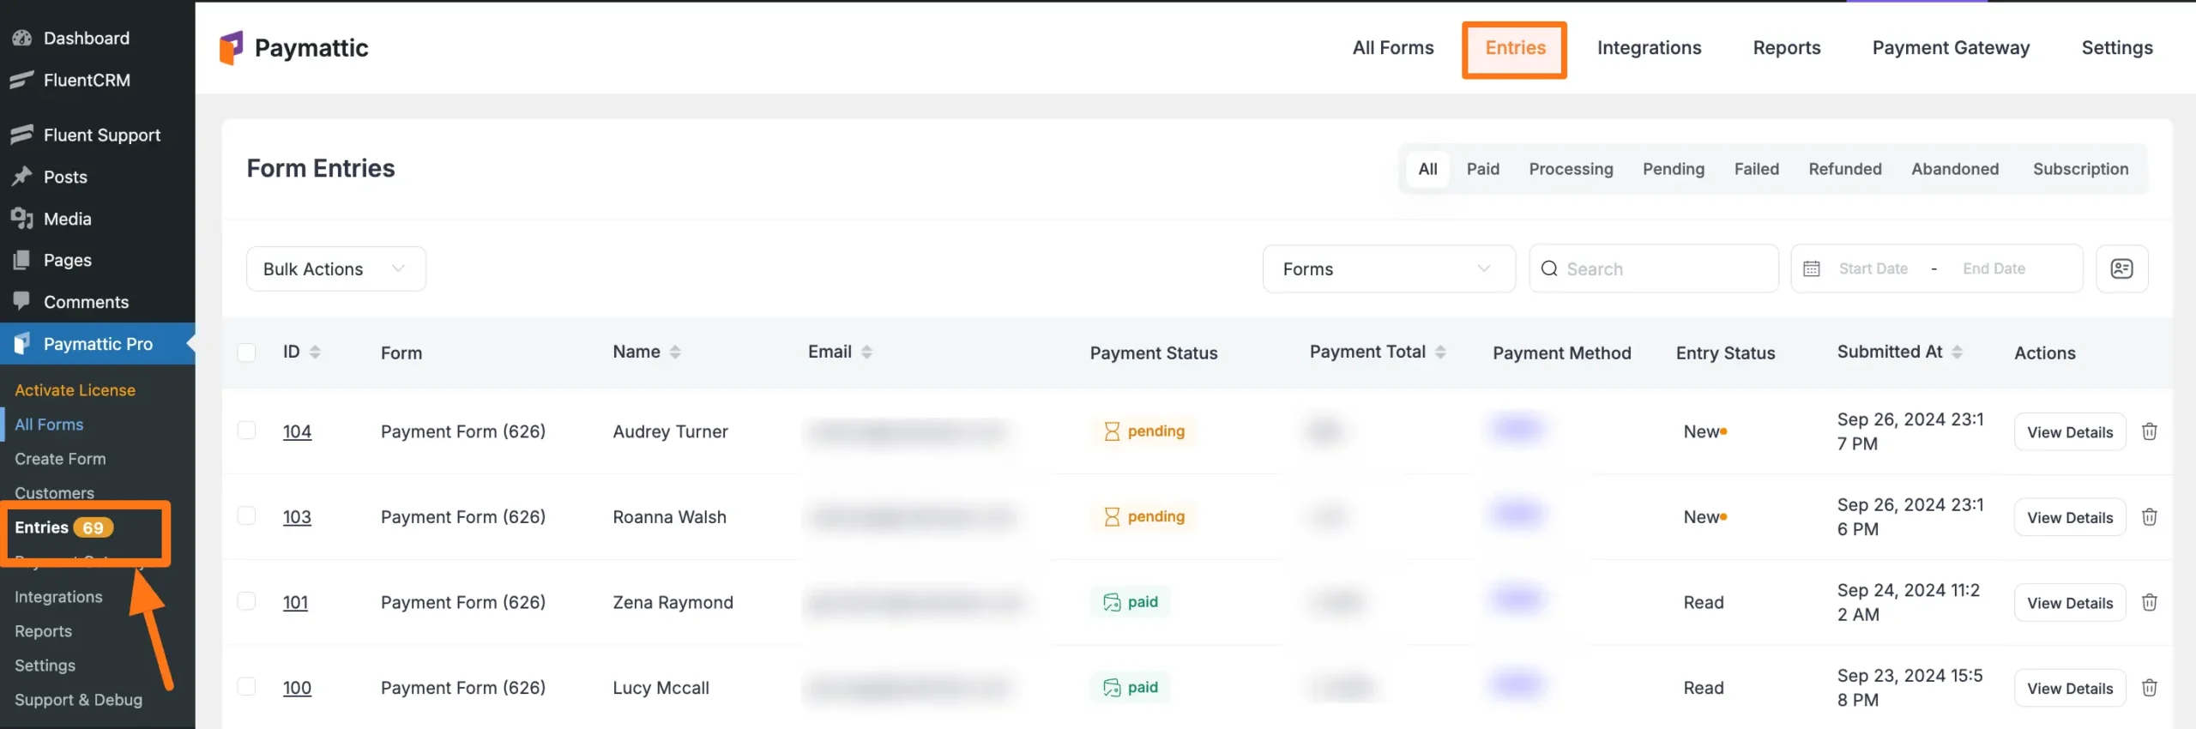Viewport: 2196px width, 729px height.
Task: Delete entry 104 with the trash icon
Action: click(2150, 431)
